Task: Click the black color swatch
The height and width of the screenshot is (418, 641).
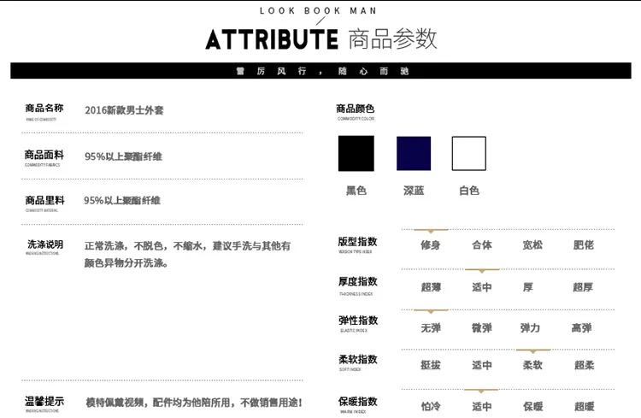Action: coord(356,153)
